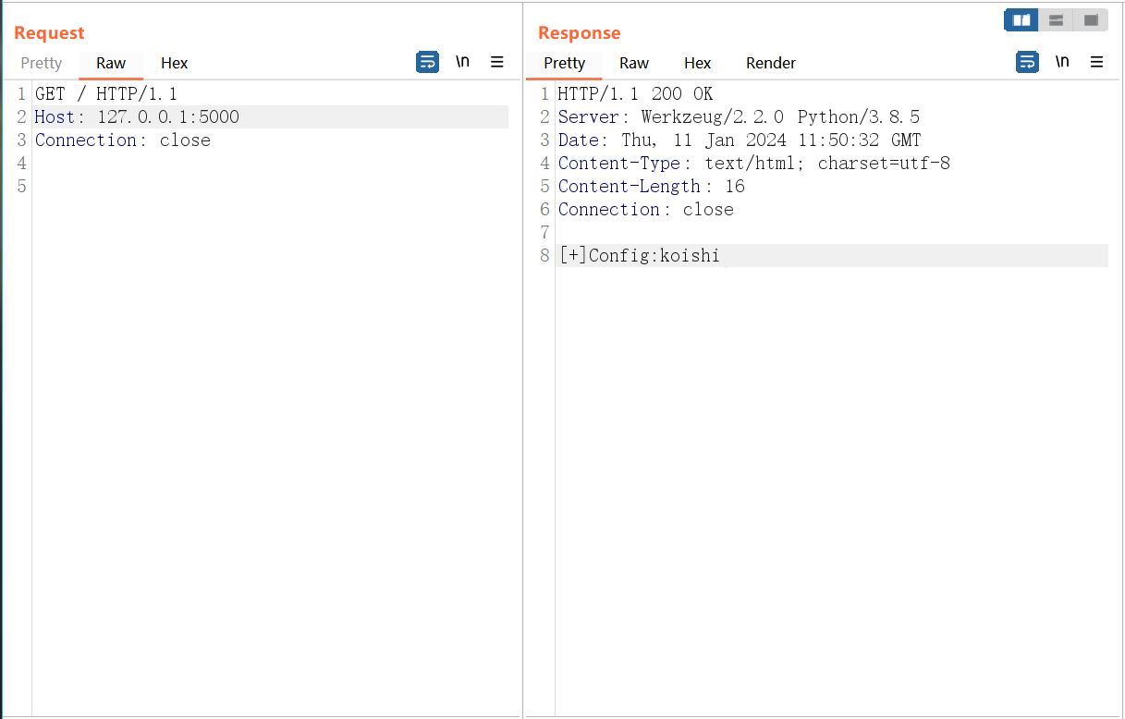Show non-printable characters in the Request pane
This screenshot has width=1125, height=719.
[x=462, y=62]
